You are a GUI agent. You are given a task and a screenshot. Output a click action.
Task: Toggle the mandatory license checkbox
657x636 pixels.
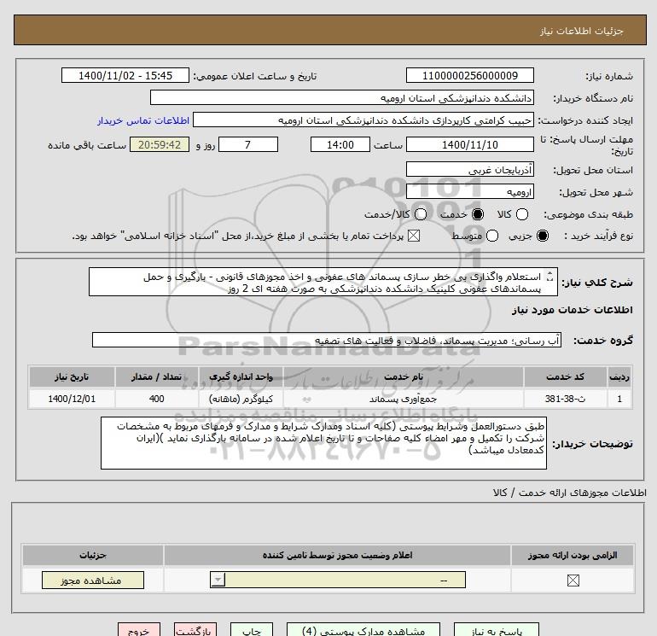pyautogui.click(x=573, y=581)
